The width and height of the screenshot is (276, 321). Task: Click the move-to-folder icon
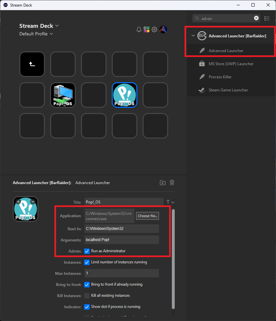163,183
